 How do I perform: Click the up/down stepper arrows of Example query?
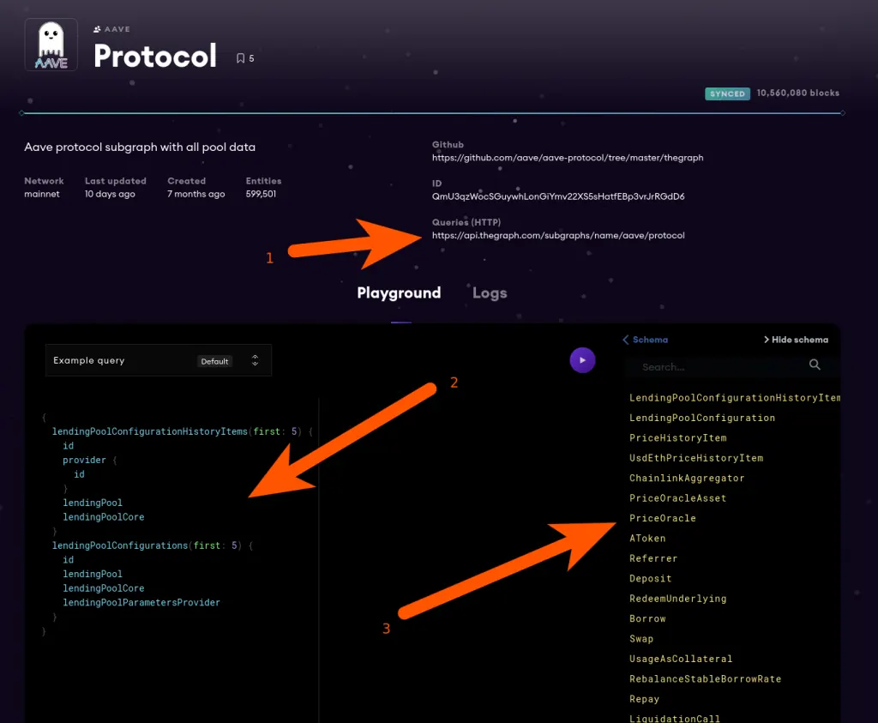(x=255, y=360)
